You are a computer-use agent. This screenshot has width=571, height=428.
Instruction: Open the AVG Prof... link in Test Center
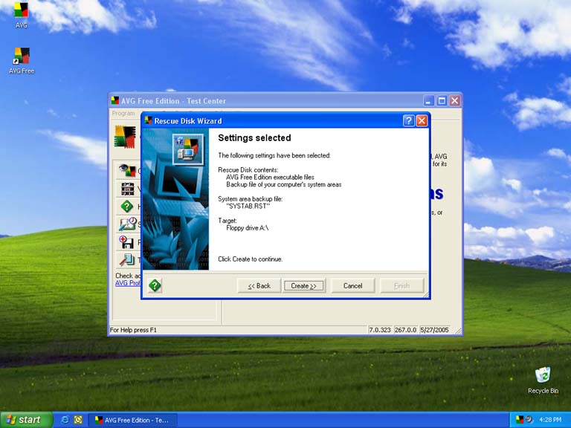tap(126, 283)
